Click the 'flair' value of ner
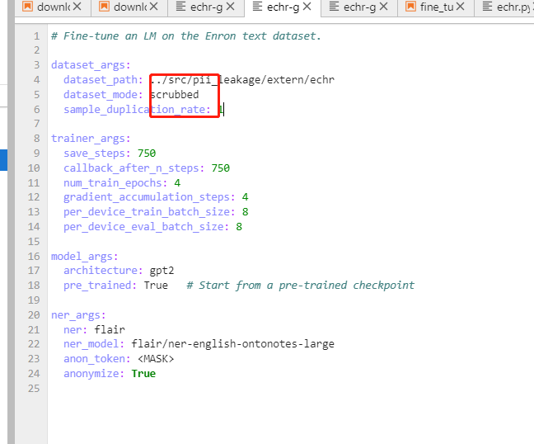 click(x=110, y=330)
